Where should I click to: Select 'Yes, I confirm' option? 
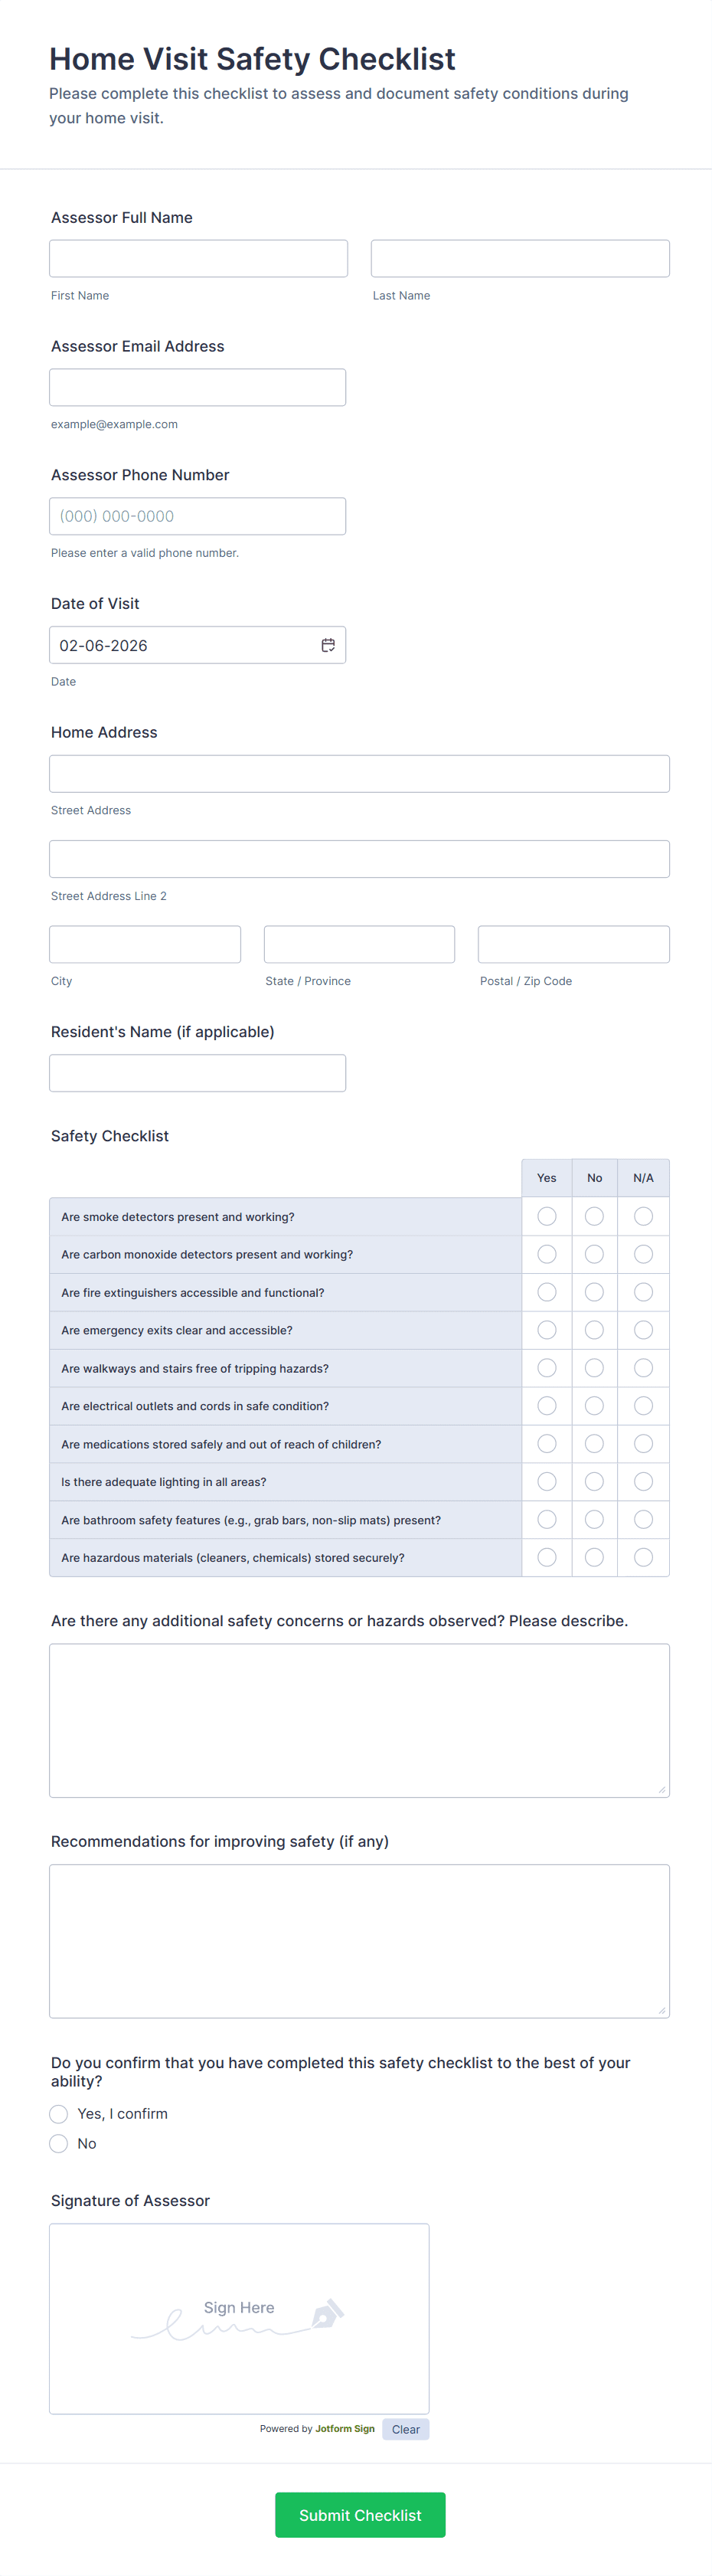59,2113
